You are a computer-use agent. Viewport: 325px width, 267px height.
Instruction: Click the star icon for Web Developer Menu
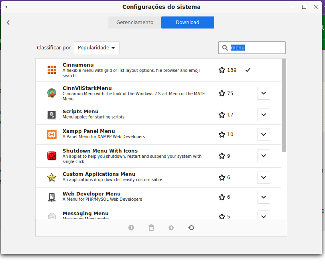pos(222,197)
